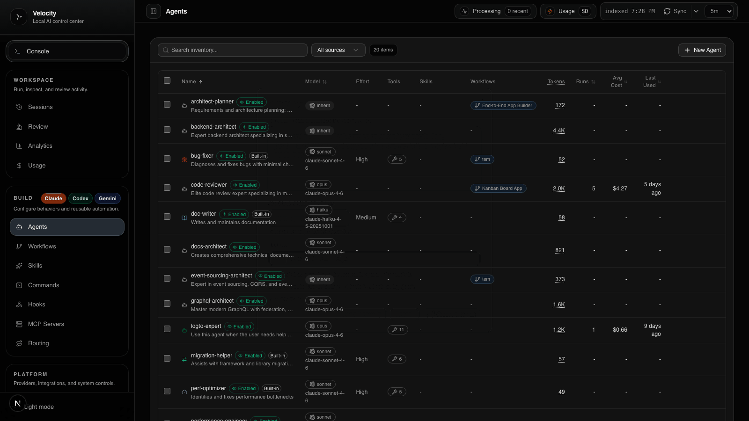Open Workflows from the Build sidebar
749x421 pixels.
[42, 246]
